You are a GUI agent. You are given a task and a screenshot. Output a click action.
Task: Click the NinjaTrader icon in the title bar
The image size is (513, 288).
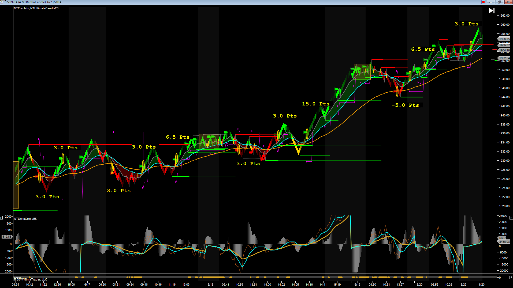tap(2, 2)
